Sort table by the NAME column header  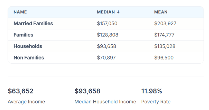(x=20, y=12)
